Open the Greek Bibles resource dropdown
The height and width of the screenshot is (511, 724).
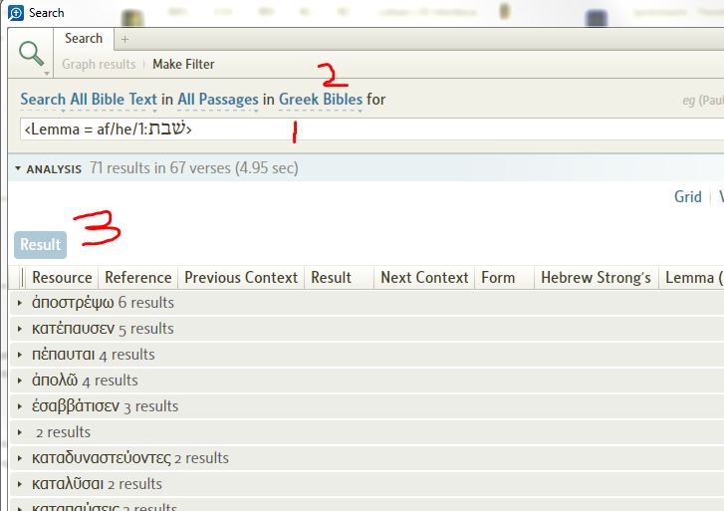(321, 100)
